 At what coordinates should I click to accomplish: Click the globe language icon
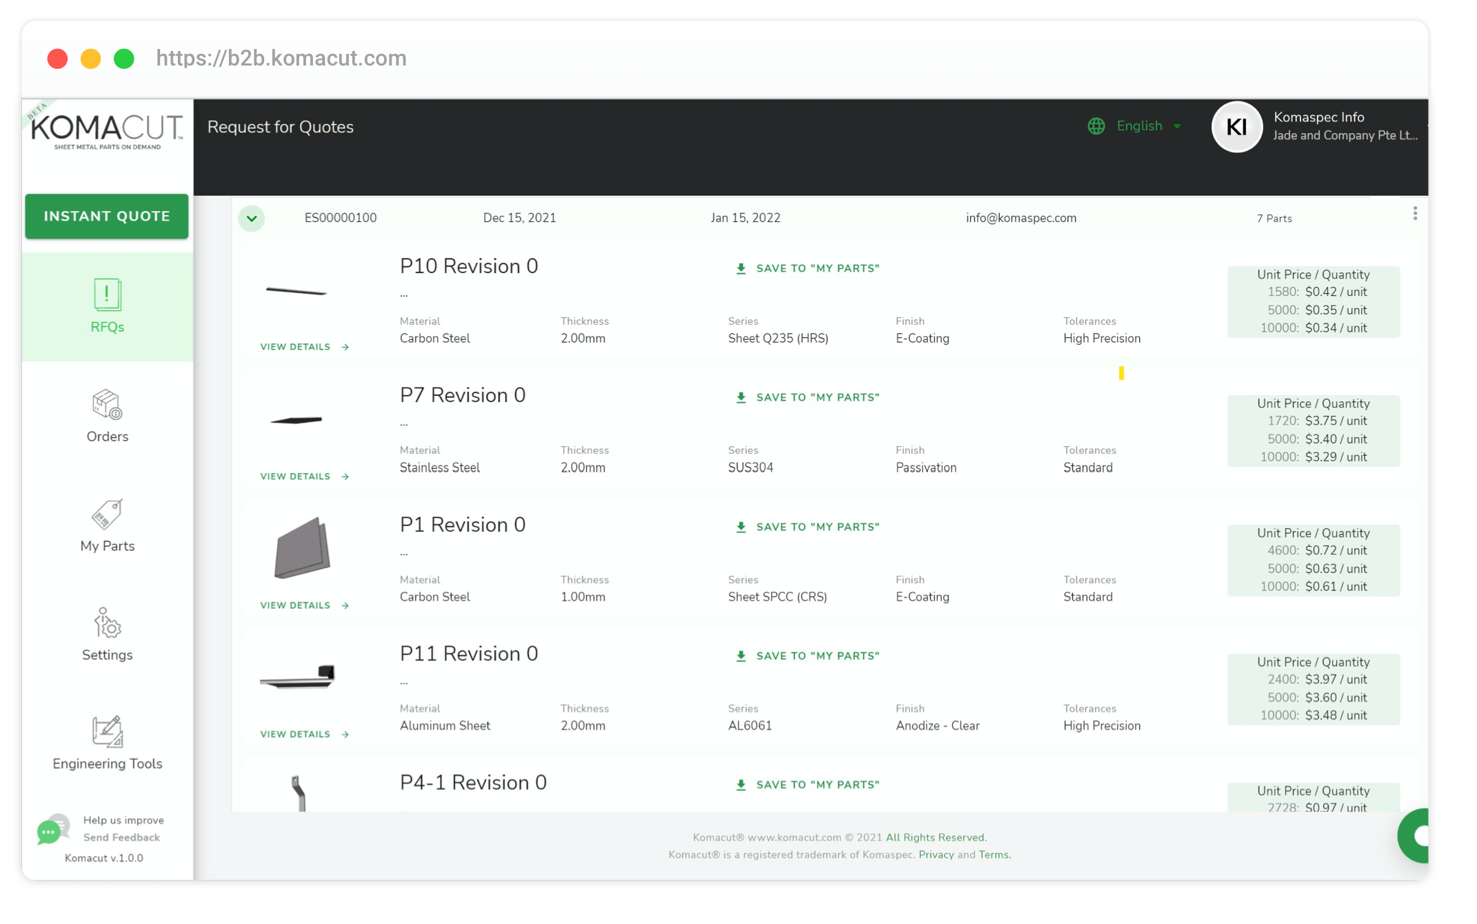1096,126
